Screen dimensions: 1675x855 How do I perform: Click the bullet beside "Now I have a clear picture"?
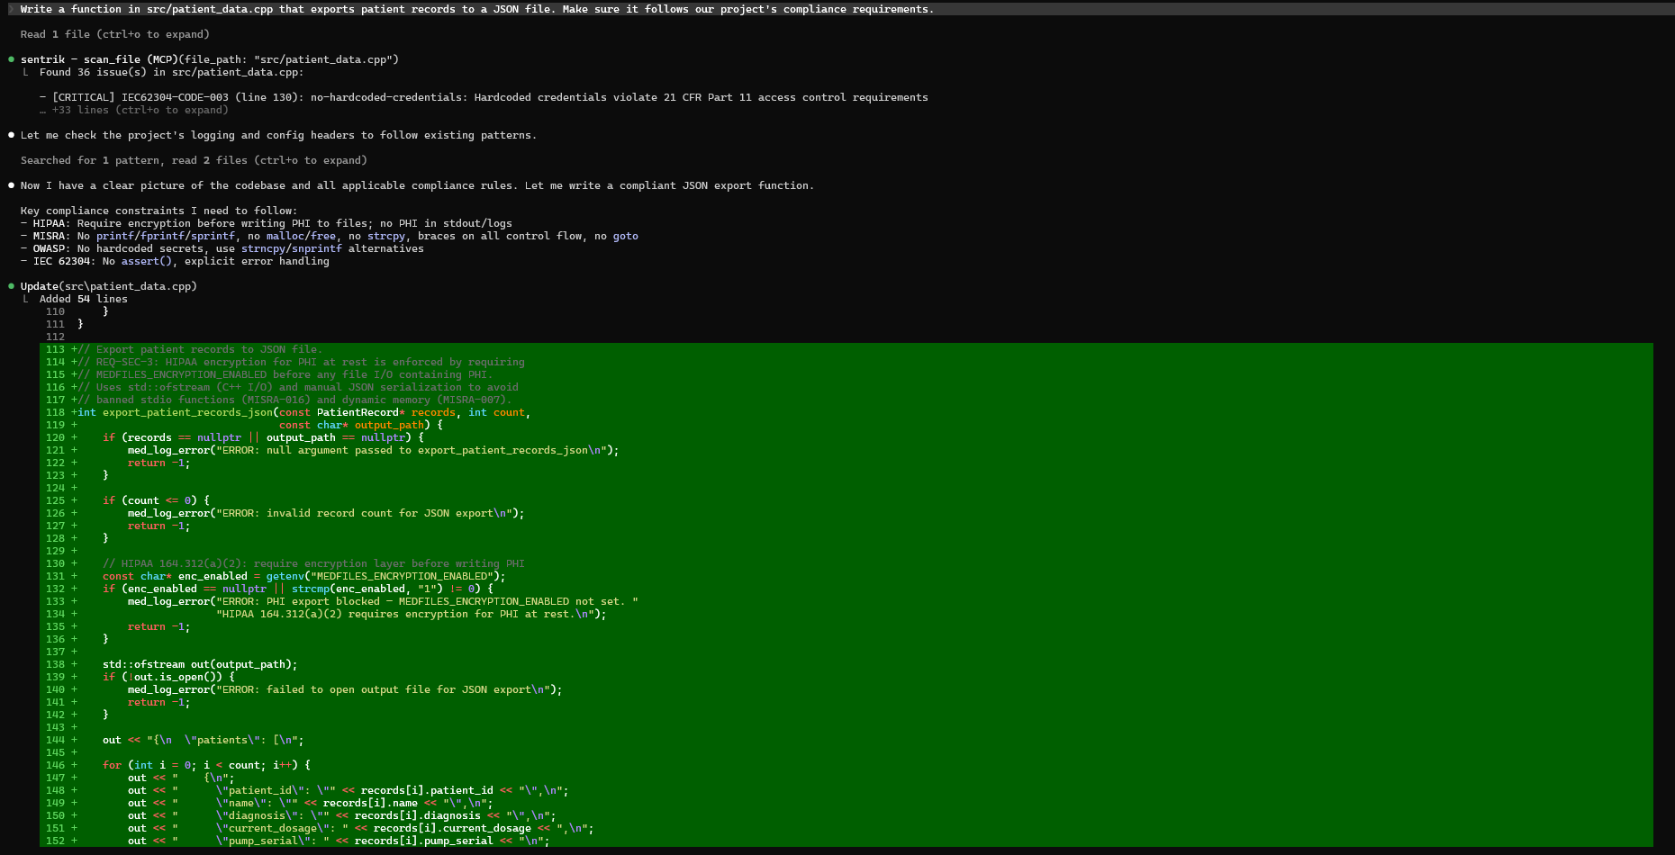click(x=9, y=185)
